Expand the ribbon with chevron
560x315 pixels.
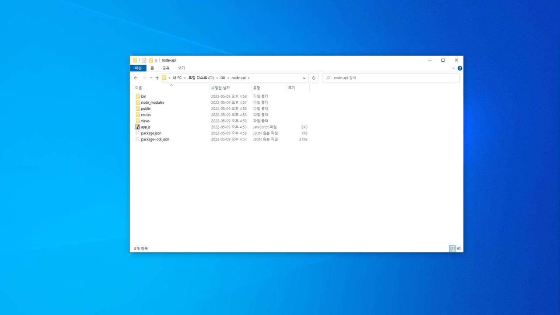pyautogui.click(x=453, y=68)
